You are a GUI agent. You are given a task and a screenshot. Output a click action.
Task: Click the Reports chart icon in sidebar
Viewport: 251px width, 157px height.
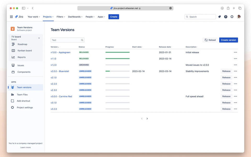tap(13, 57)
